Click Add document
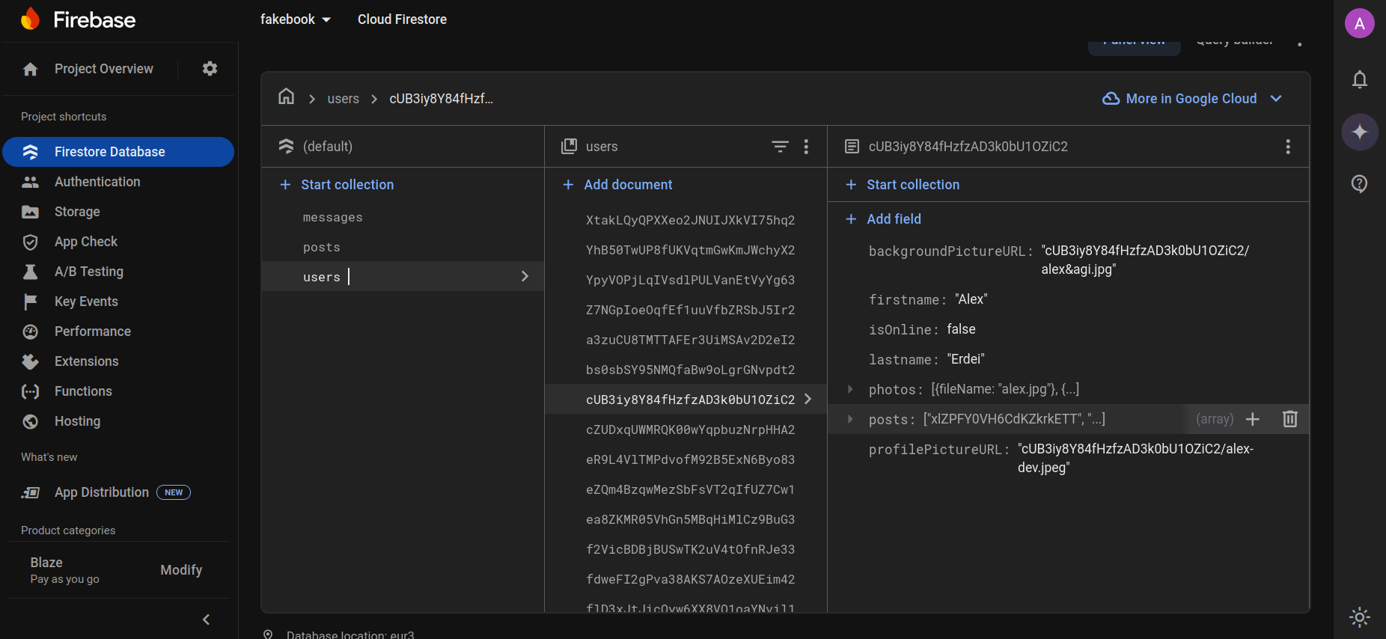The image size is (1386, 639). 618,185
